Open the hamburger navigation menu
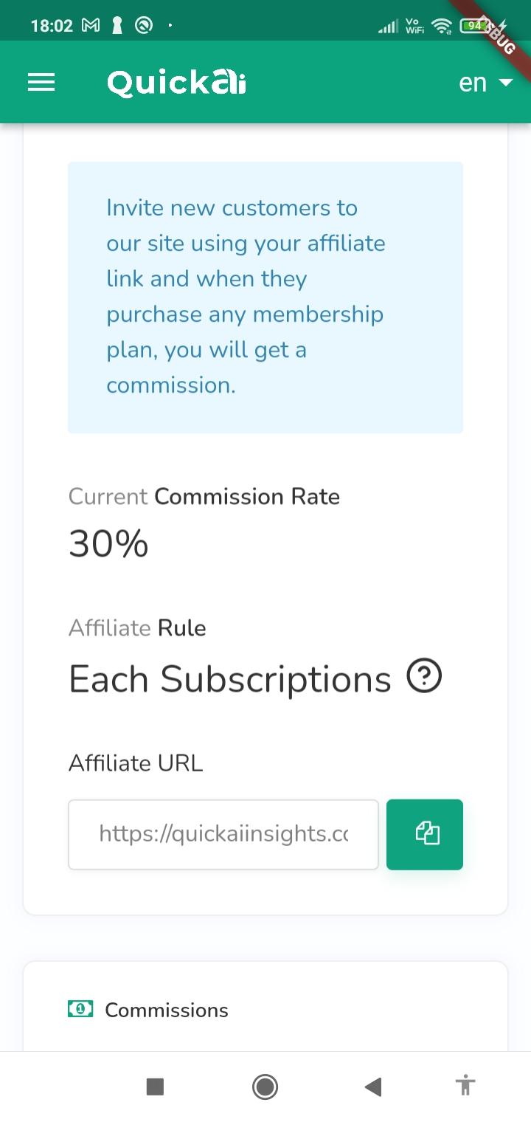The image size is (531, 1122). [x=41, y=82]
